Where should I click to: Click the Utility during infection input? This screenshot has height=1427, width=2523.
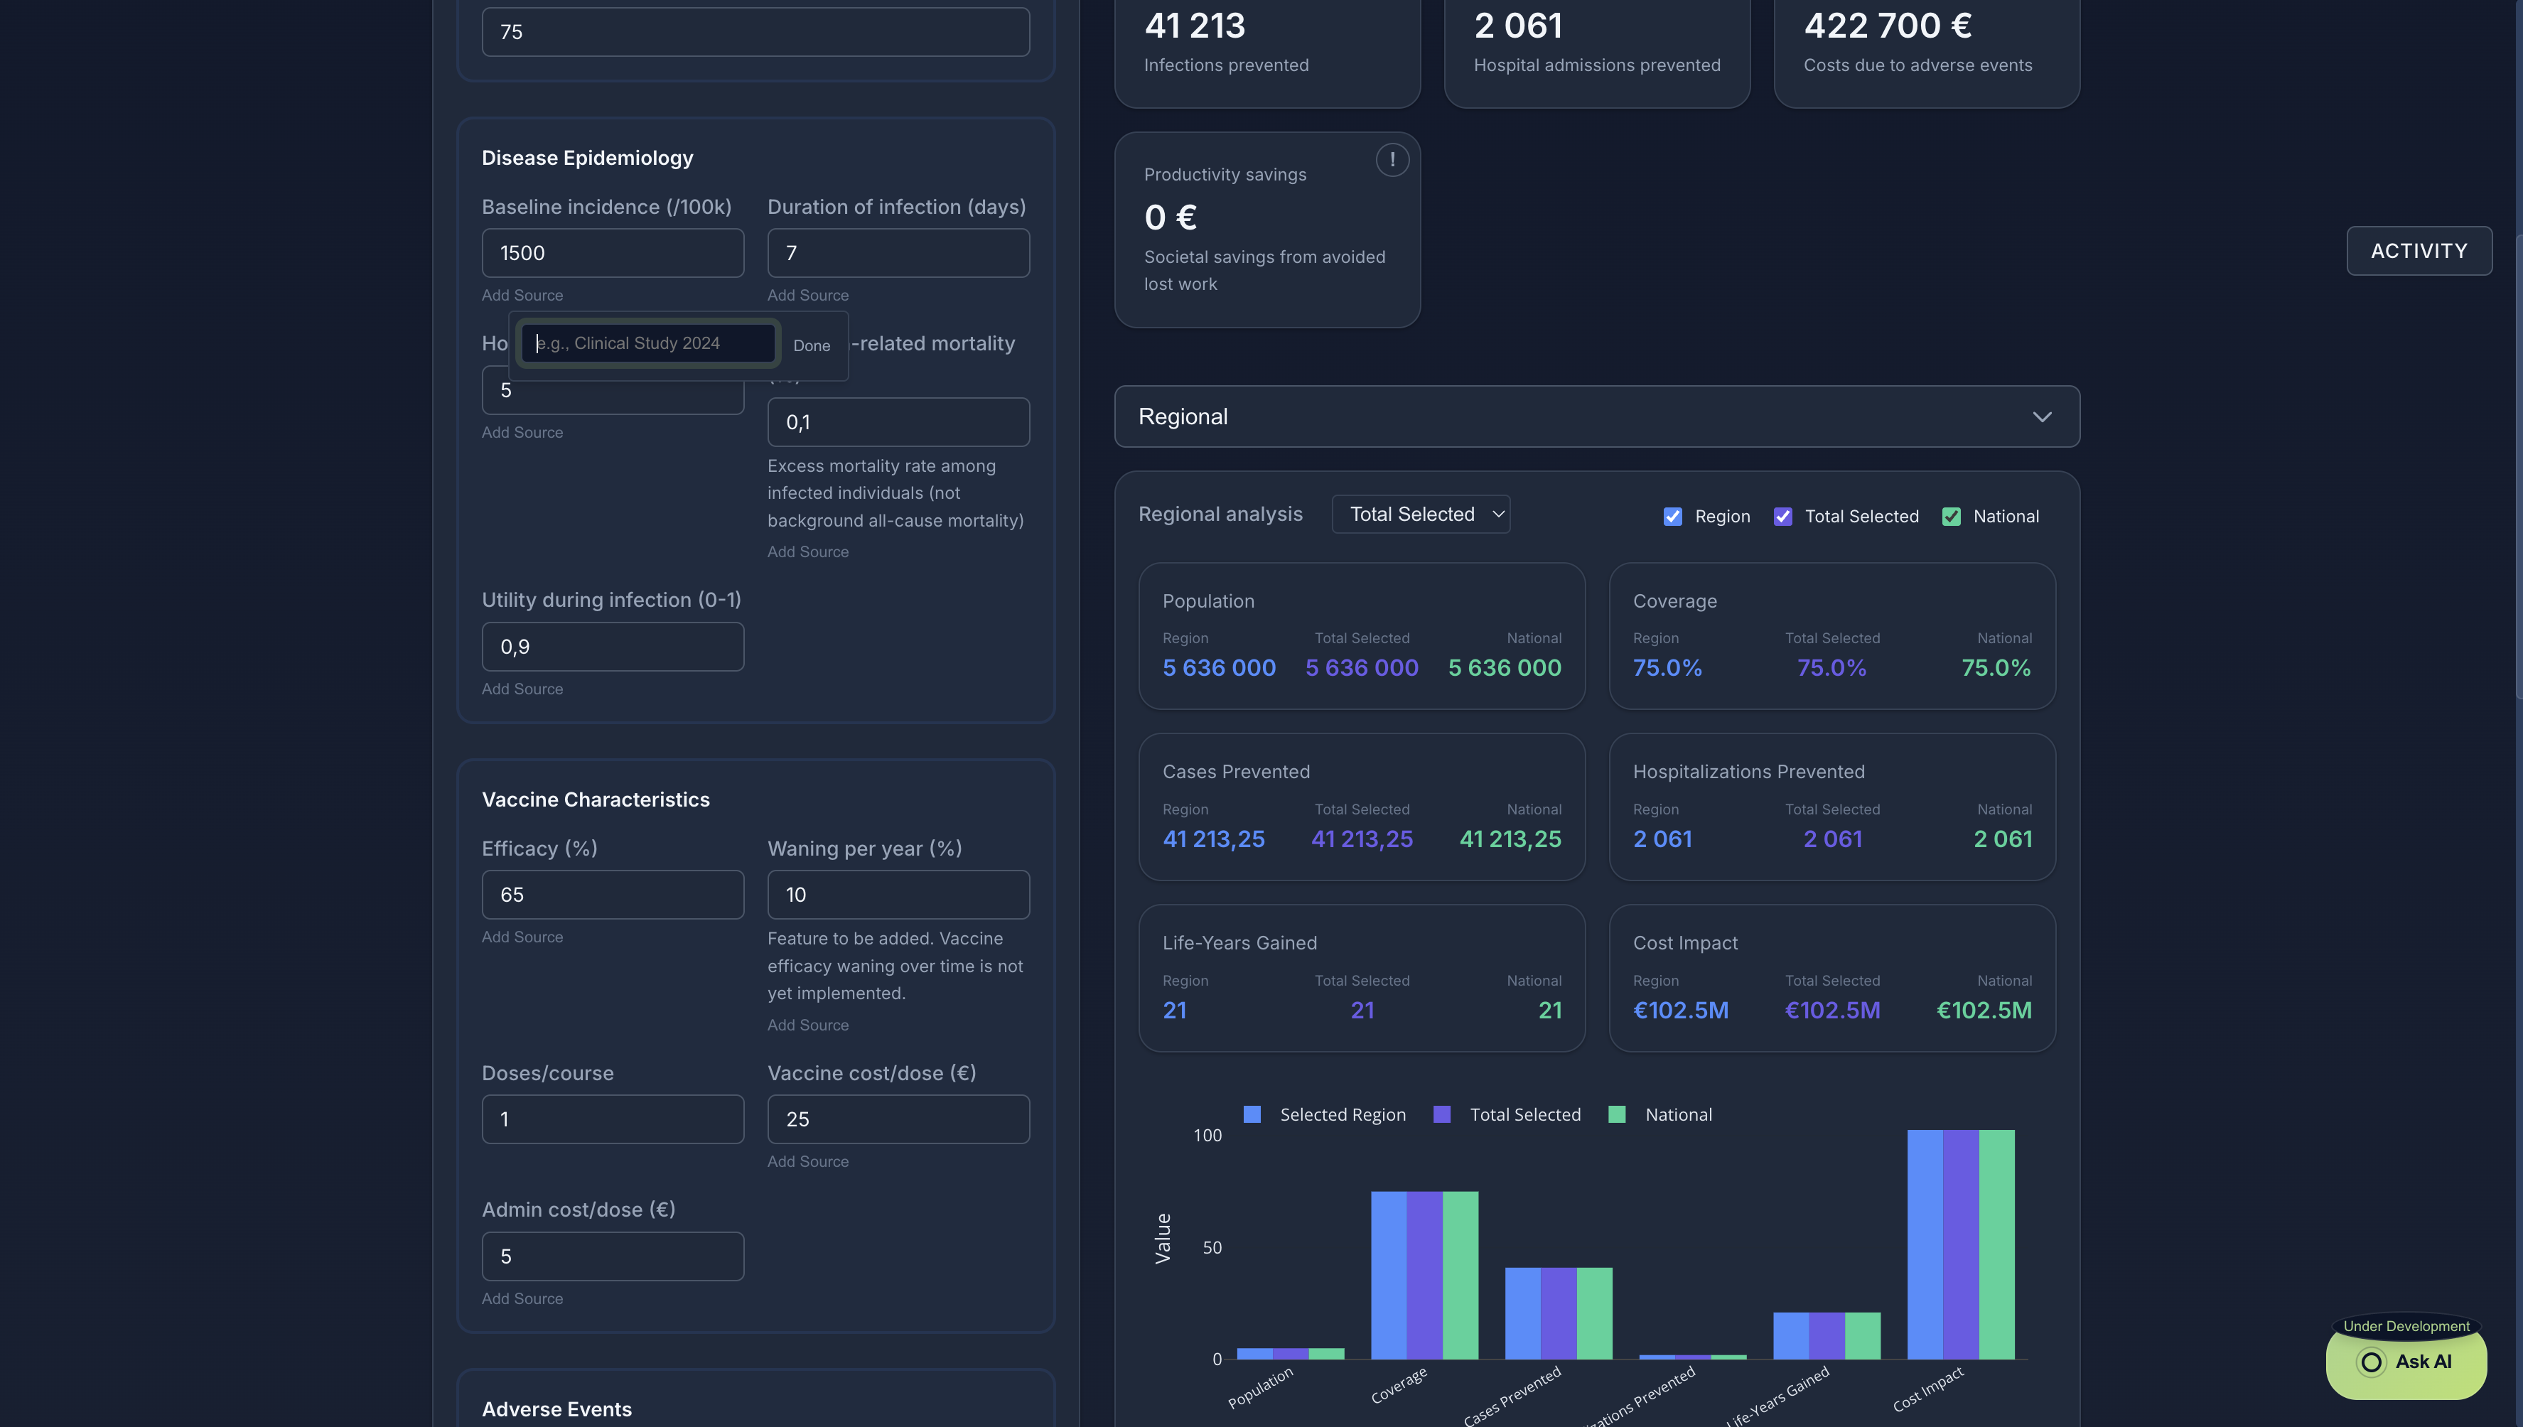pos(613,647)
